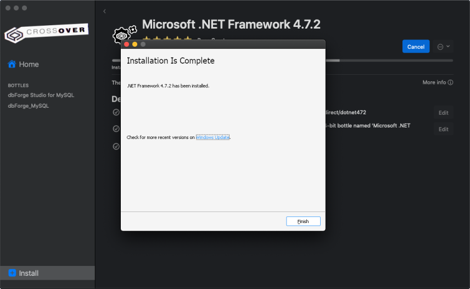Viewport: 470px width, 289px height.
Task: Edit the dotnet472 installer source step
Action: tap(443, 113)
